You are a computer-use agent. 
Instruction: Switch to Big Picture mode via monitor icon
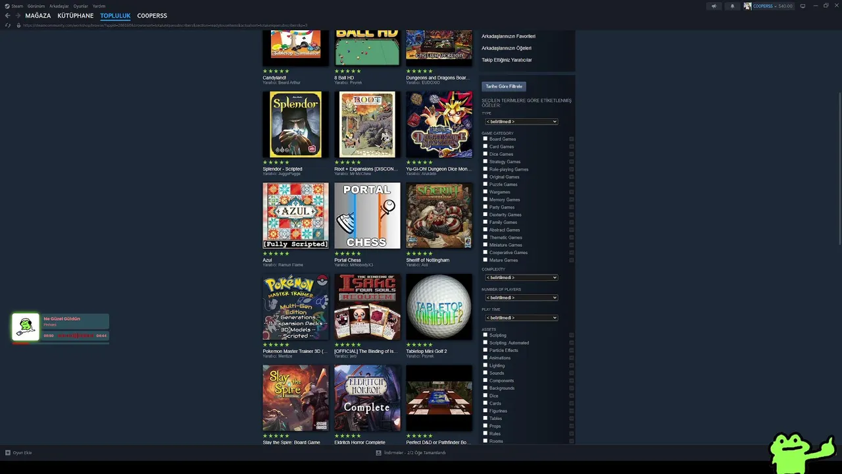[803, 6]
